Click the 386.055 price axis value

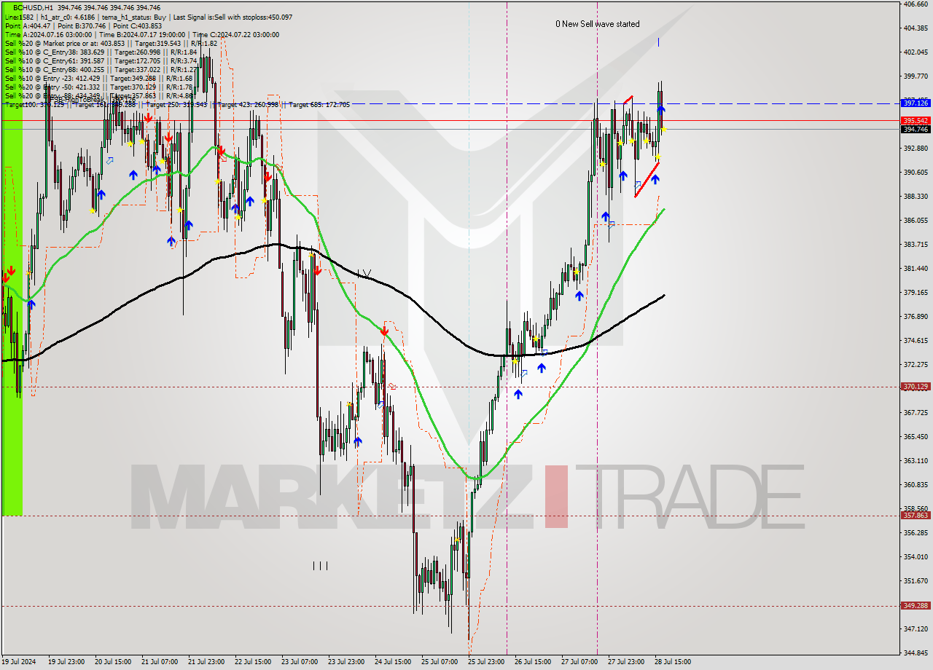tap(915, 220)
